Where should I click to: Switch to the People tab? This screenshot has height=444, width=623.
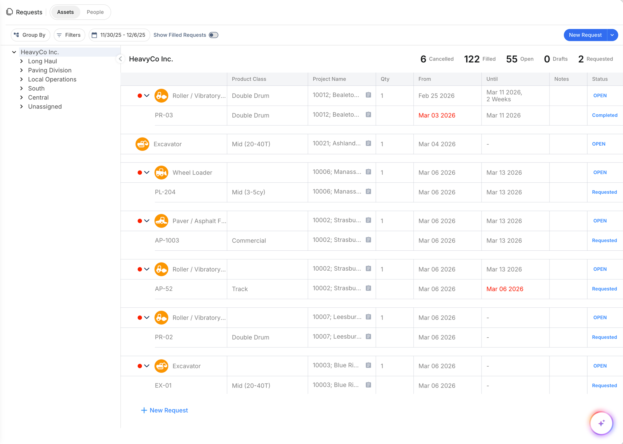click(x=95, y=12)
